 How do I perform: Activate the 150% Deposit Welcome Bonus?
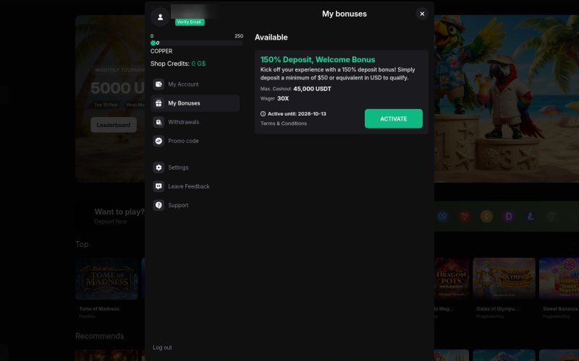[x=394, y=118]
